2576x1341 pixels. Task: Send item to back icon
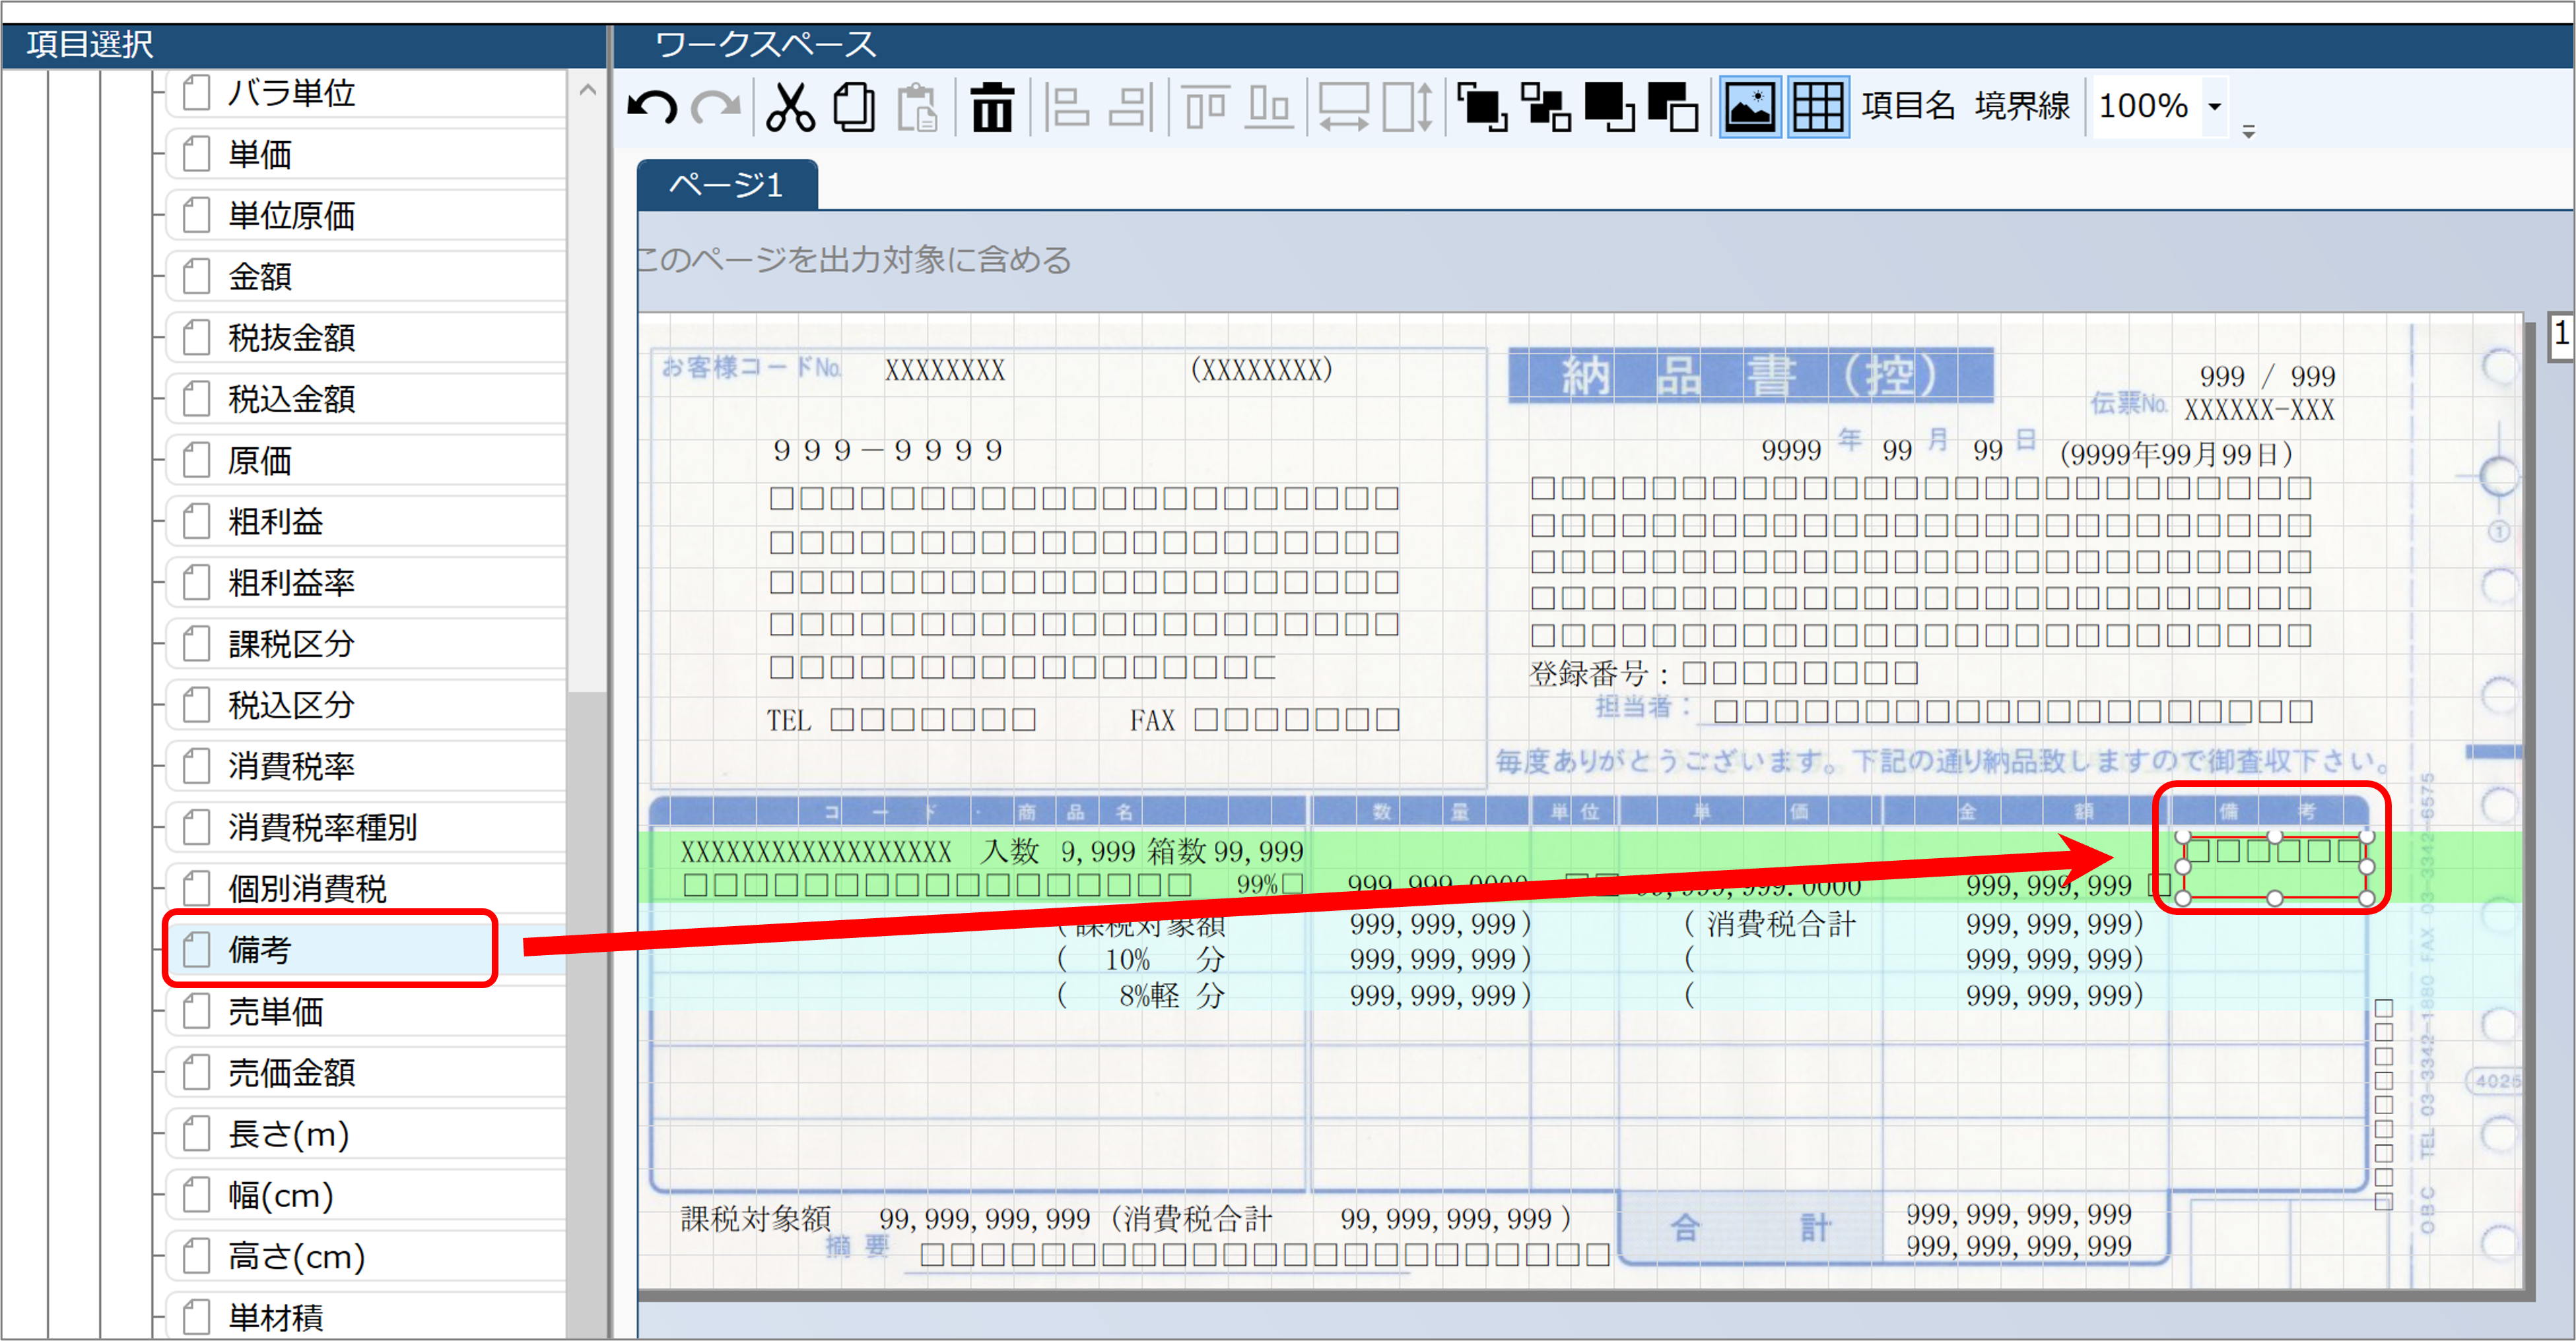click(1609, 106)
